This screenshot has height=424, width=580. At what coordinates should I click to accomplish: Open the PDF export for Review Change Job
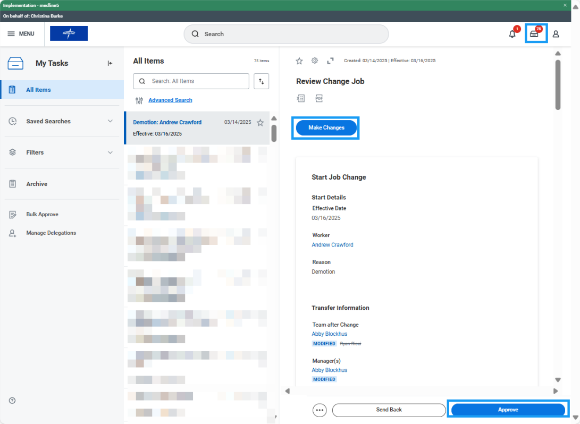coord(319,98)
